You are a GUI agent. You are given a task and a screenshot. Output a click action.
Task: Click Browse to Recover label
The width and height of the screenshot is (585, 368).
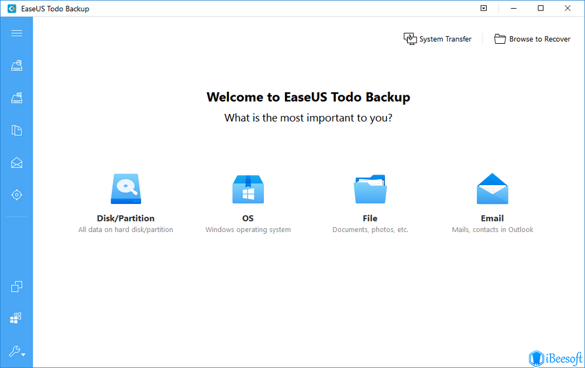539,39
